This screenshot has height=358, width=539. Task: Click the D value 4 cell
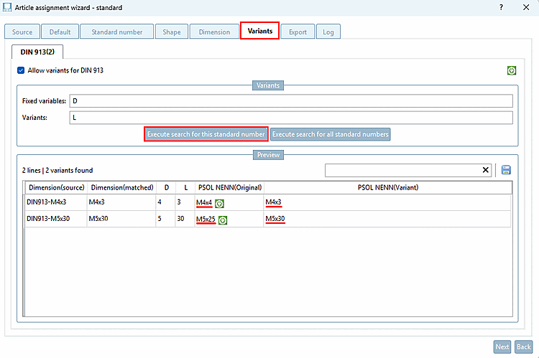166,202
